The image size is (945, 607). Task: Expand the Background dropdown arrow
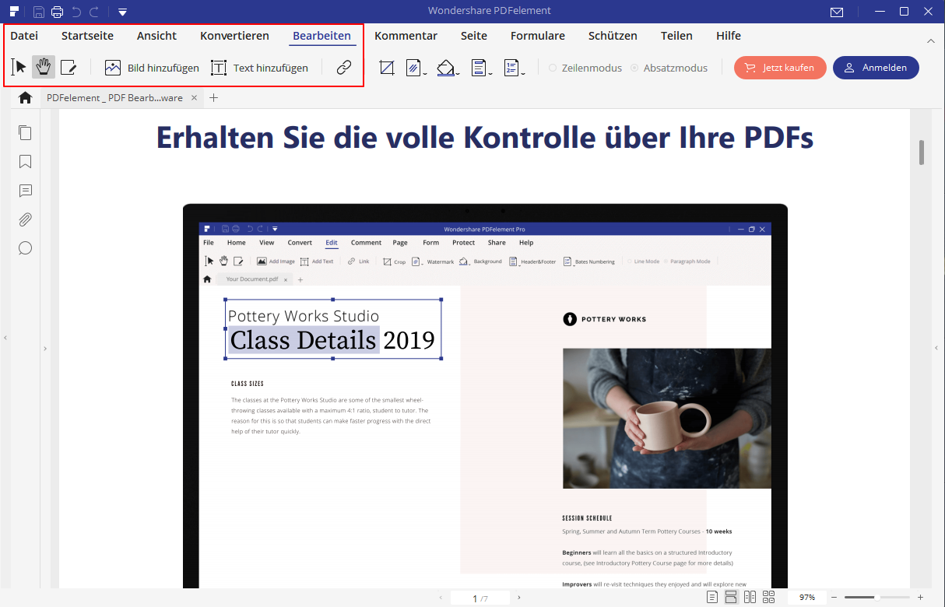tap(458, 73)
